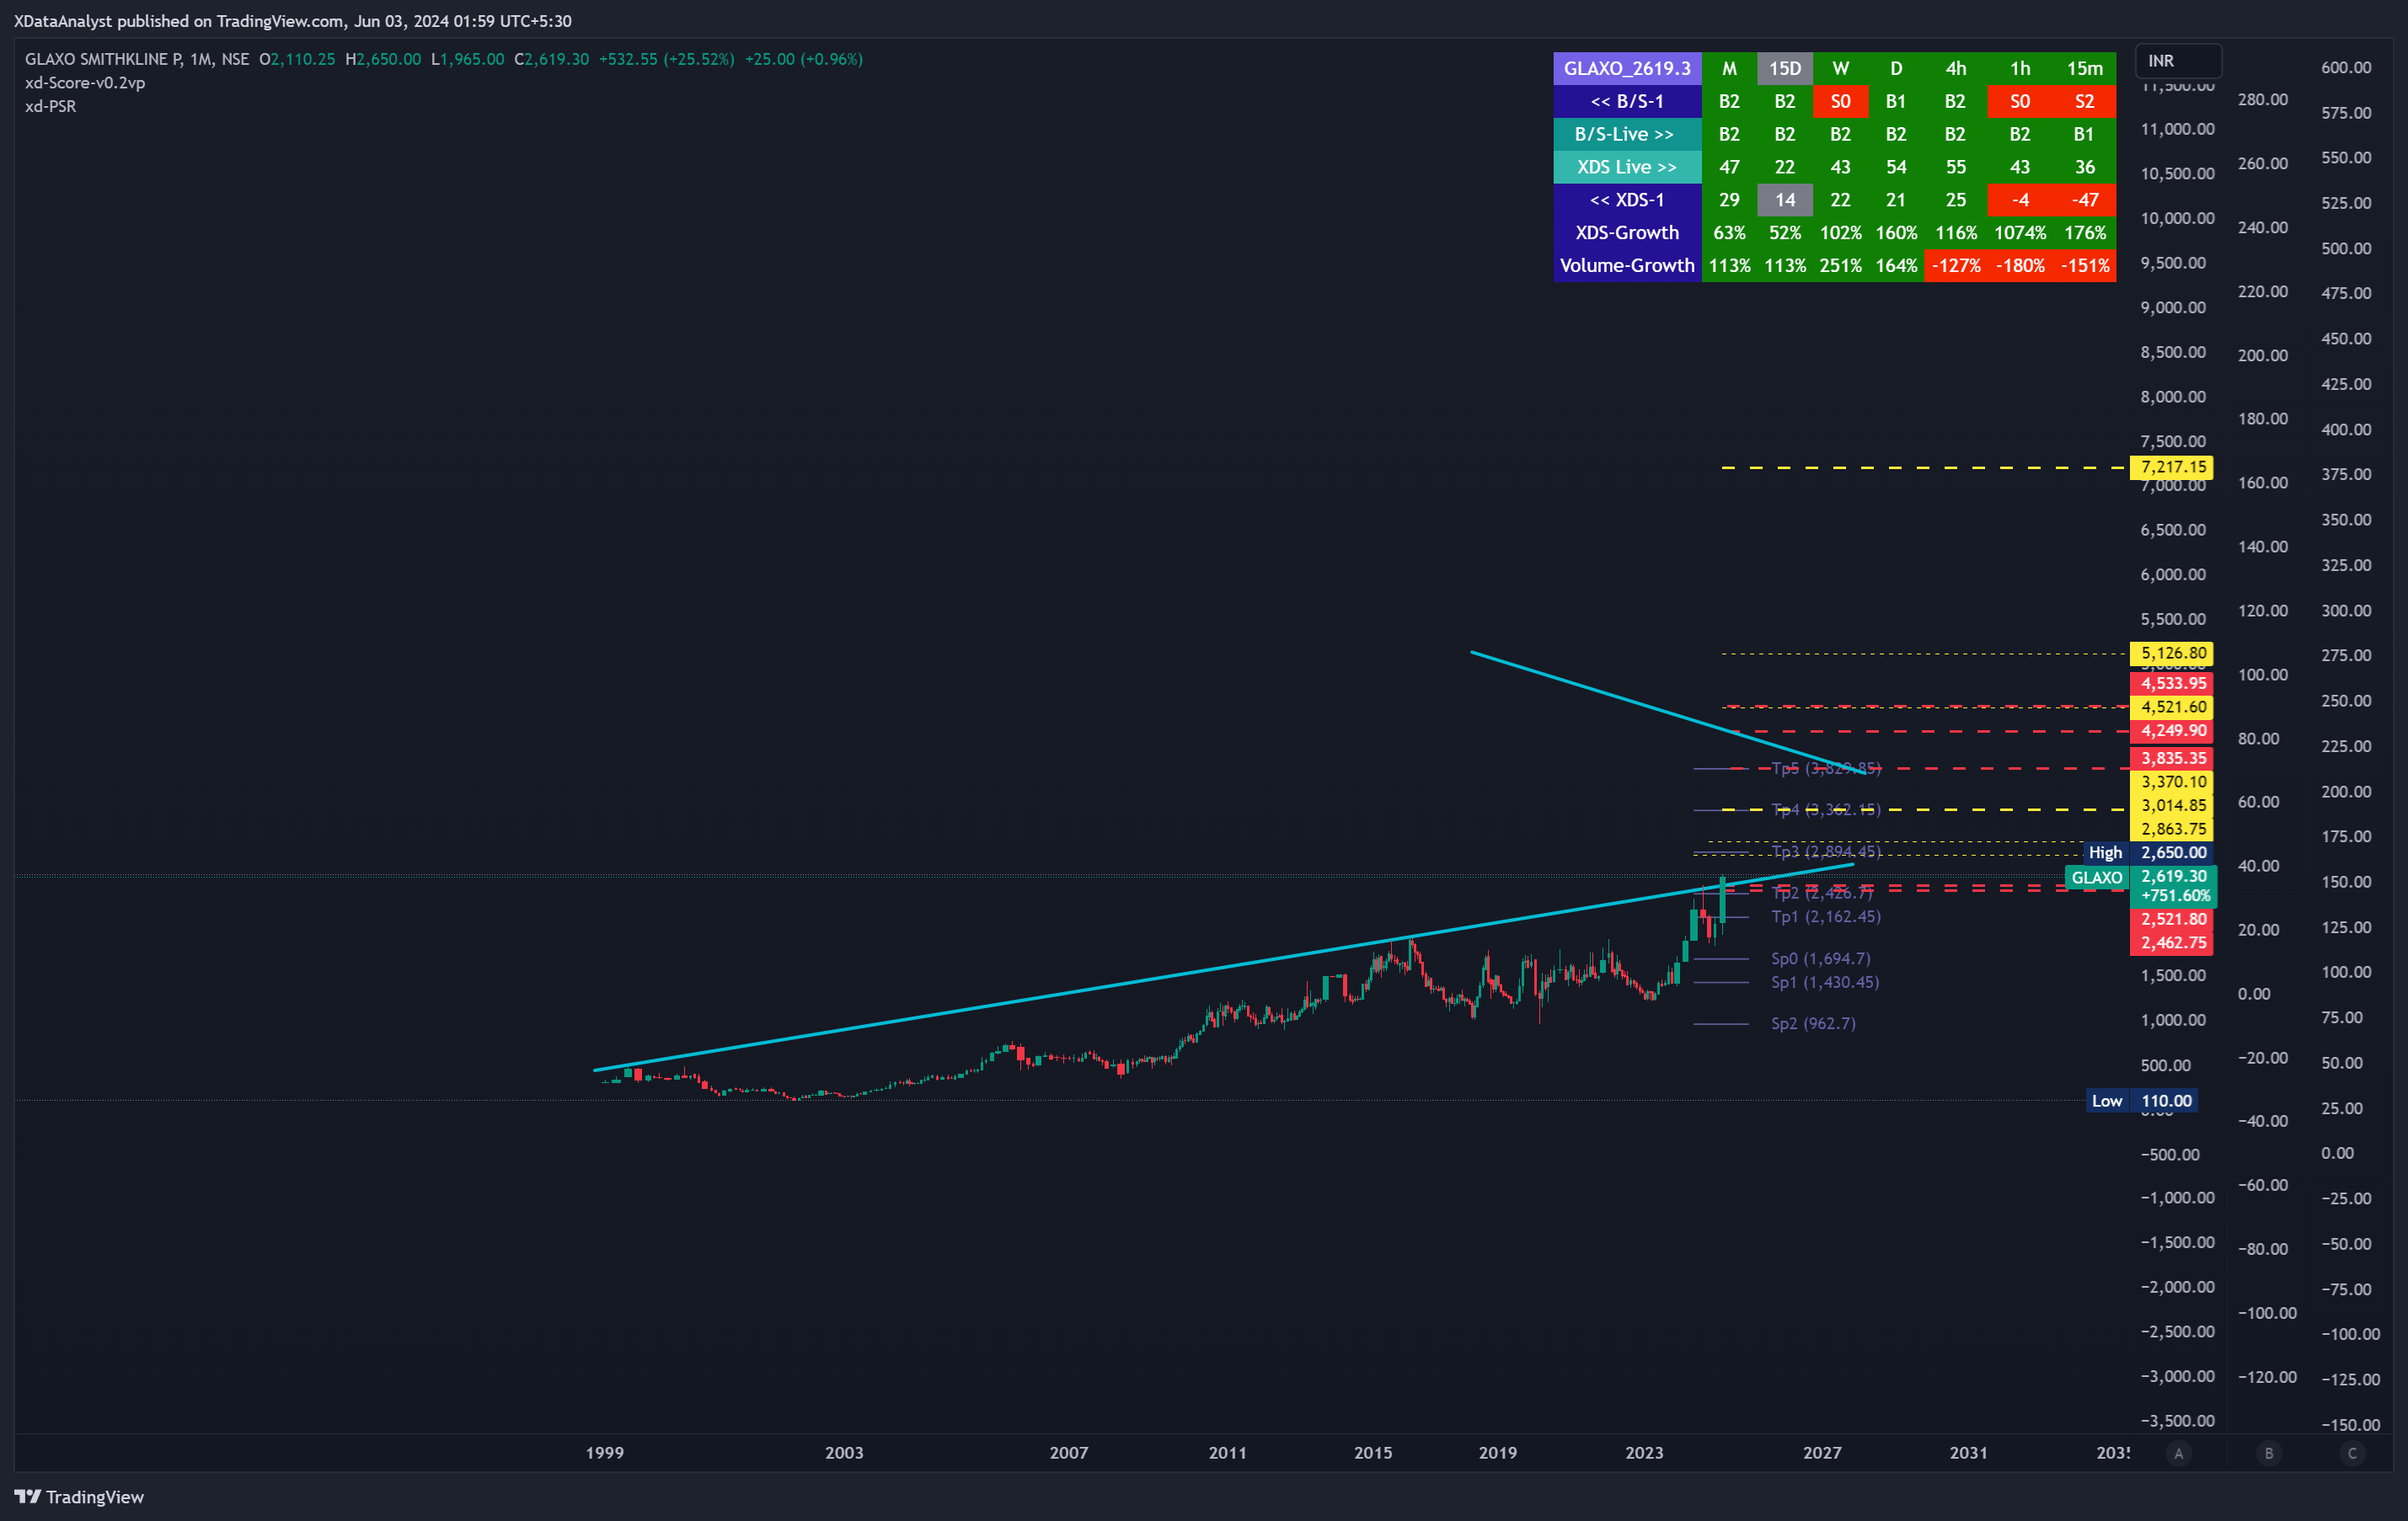
Task: Click the 'XDS-Growth' row label
Action: (1627, 232)
